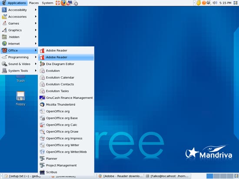Click the non-highlighted first Adobe Reader entry
The height and width of the screenshot is (179, 239).
(66, 50)
